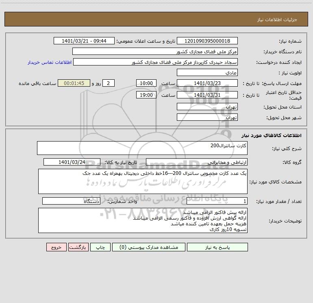Click quantity field showing 1
313x303 pixels.
point(217,201)
